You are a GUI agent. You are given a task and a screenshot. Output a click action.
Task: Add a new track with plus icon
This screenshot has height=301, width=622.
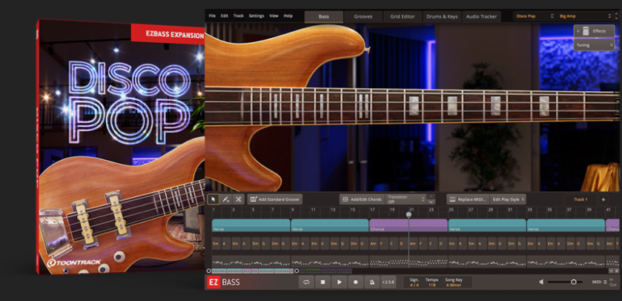coord(603,199)
